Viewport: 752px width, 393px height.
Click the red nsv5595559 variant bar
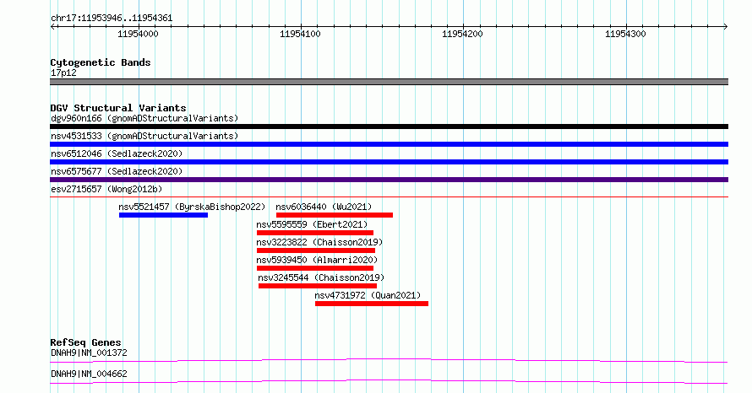point(315,233)
